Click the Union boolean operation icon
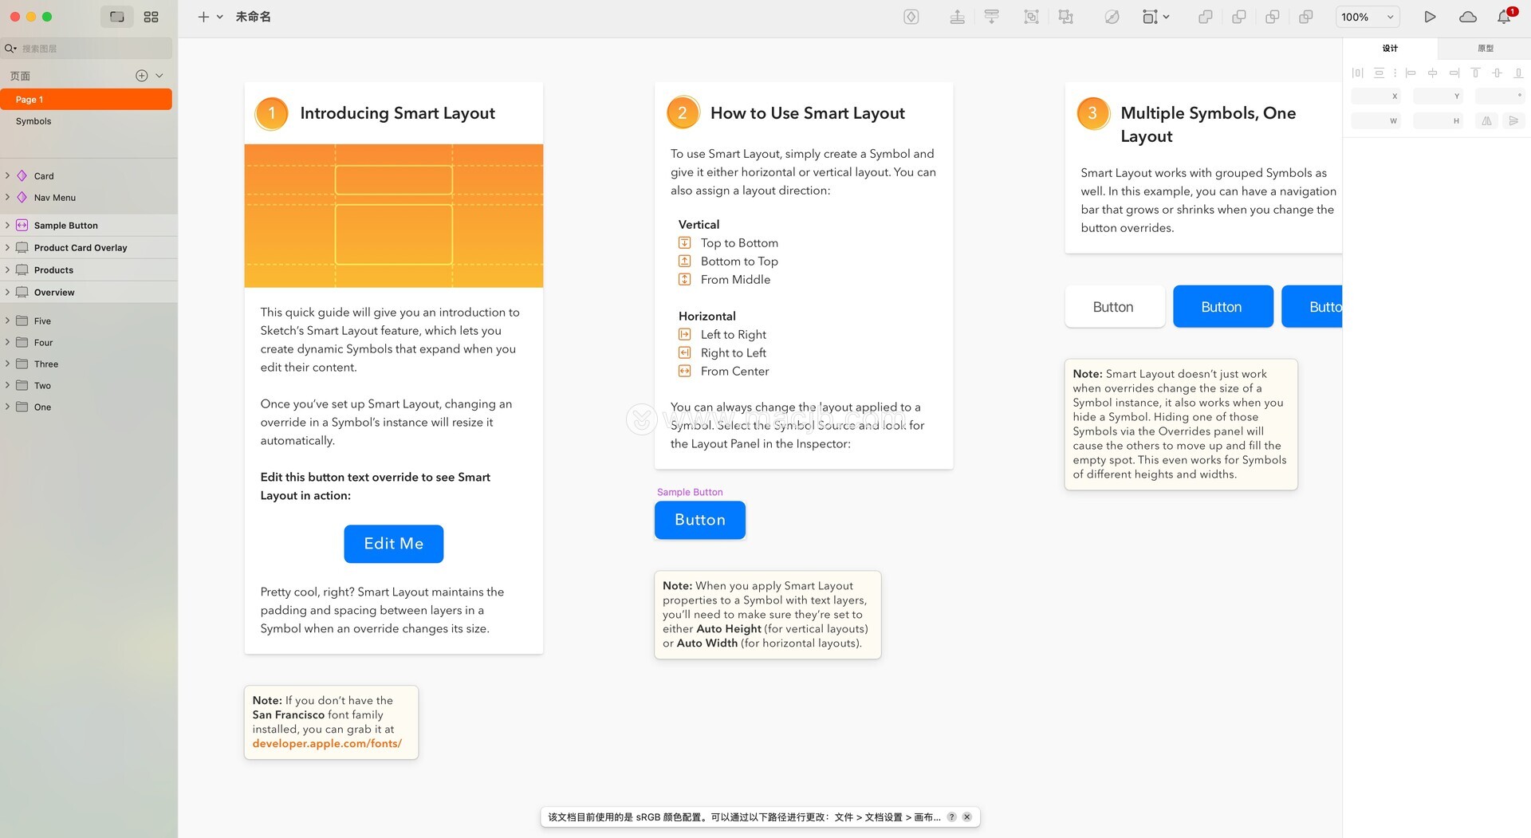Viewport: 1531px width, 838px height. click(1205, 17)
